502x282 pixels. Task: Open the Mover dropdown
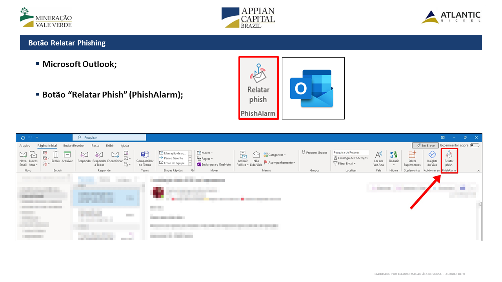[205, 153]
